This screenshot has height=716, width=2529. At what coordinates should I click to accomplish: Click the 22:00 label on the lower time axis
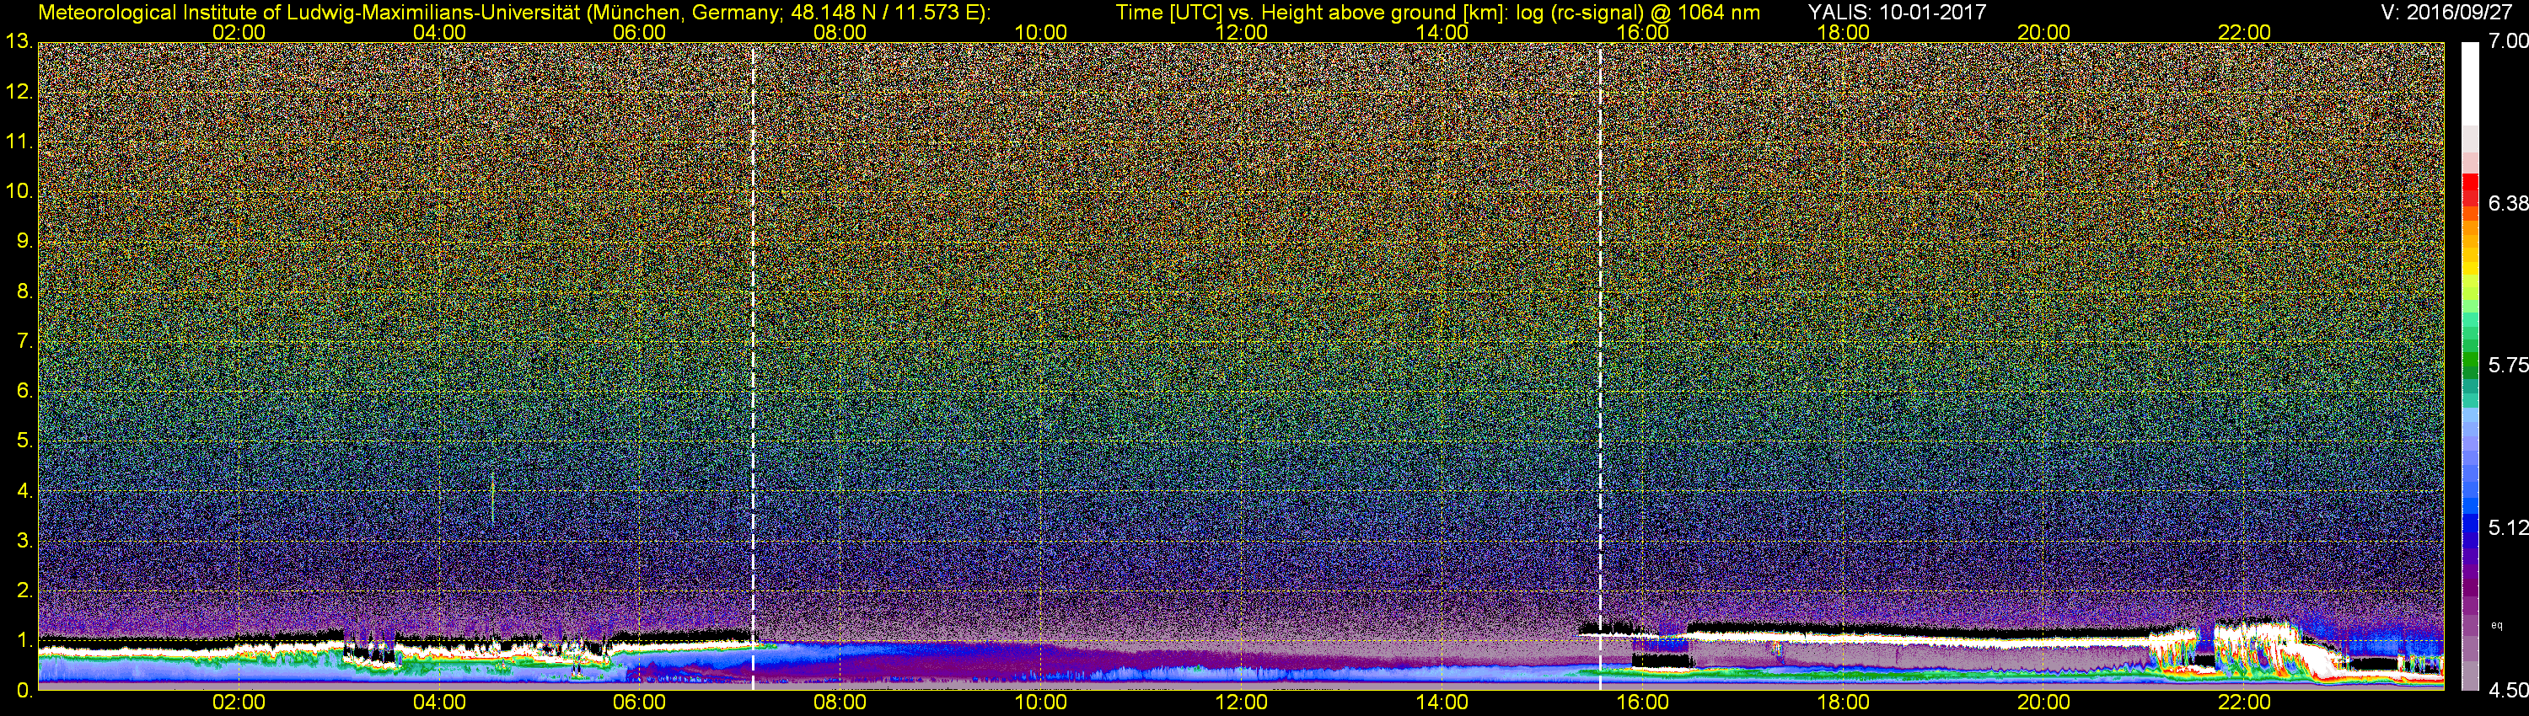(2244, 703)
